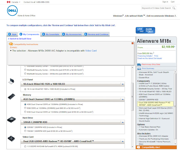
Task: Click the printer icon beside Print Summary
Action: [x=139, y=68]
